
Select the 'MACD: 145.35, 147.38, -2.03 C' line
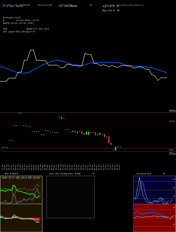coord(19,23)
